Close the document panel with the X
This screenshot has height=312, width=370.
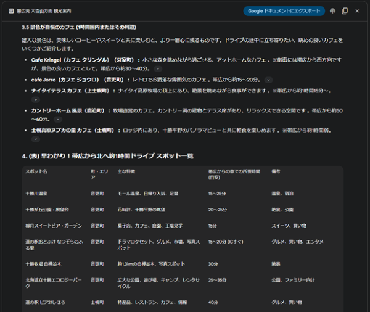[357, 11]
